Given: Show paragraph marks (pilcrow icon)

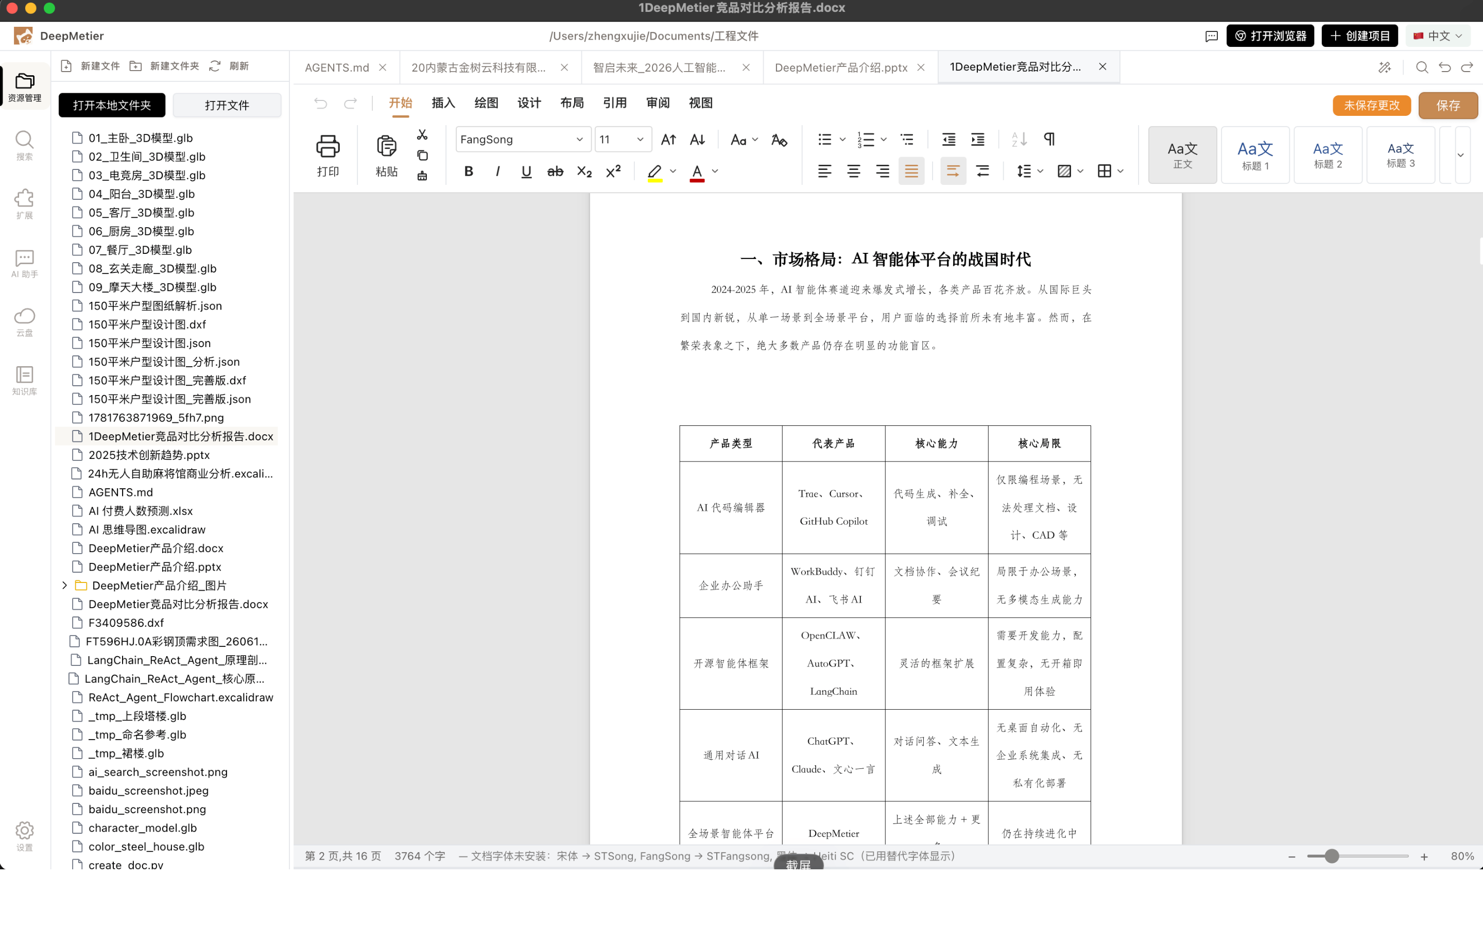Looking at the screenshot, I should [x=1049, y=140].
